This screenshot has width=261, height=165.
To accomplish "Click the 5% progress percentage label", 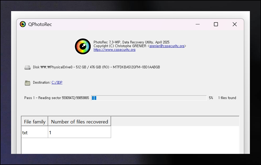I will (211, 98).
